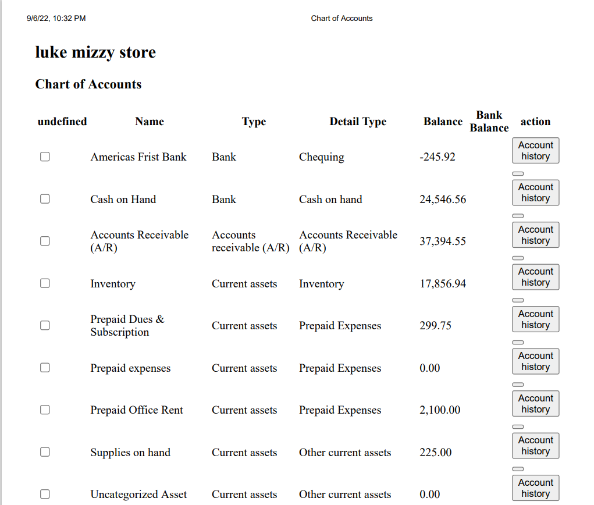
Task: Click the Balance column header
Action: pos(443,121)
